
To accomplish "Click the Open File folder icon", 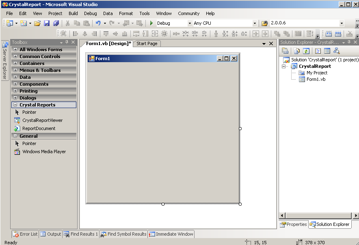I will (x=37, y=23).
